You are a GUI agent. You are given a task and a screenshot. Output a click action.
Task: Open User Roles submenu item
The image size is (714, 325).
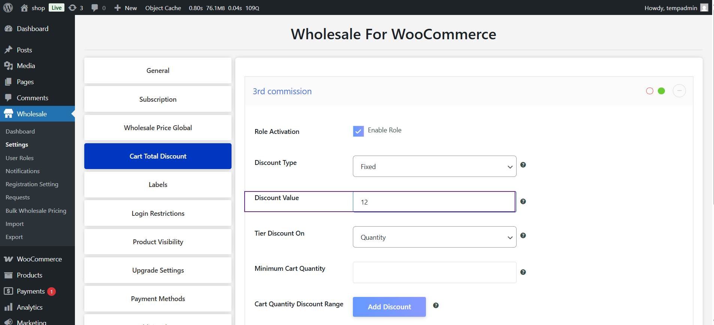[x=19, y=158]
